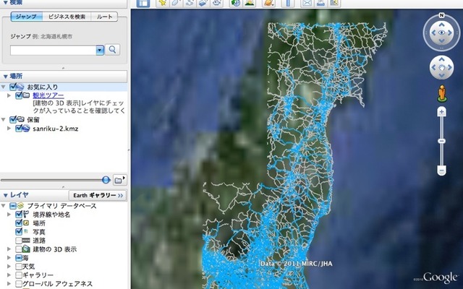
Task: Open the planet switcher icon
Action: click(268, 3)
